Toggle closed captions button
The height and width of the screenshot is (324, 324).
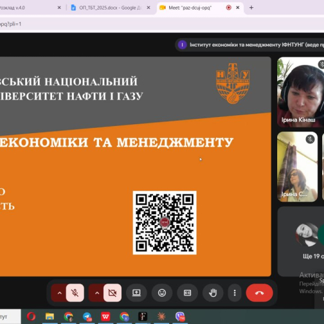click(x=187, y=293)
